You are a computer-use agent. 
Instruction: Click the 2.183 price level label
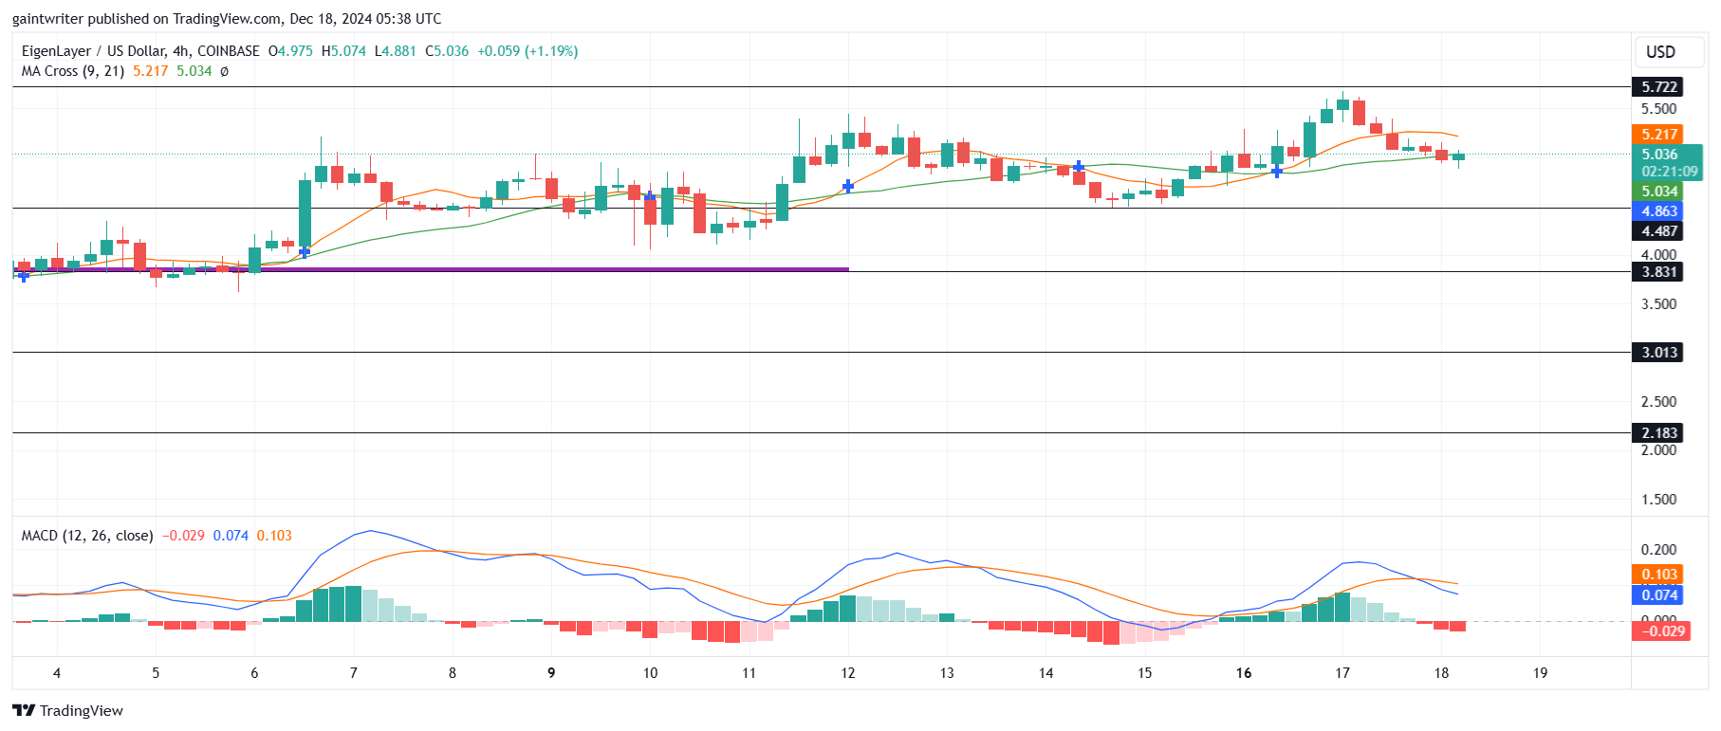[1657, 433]
